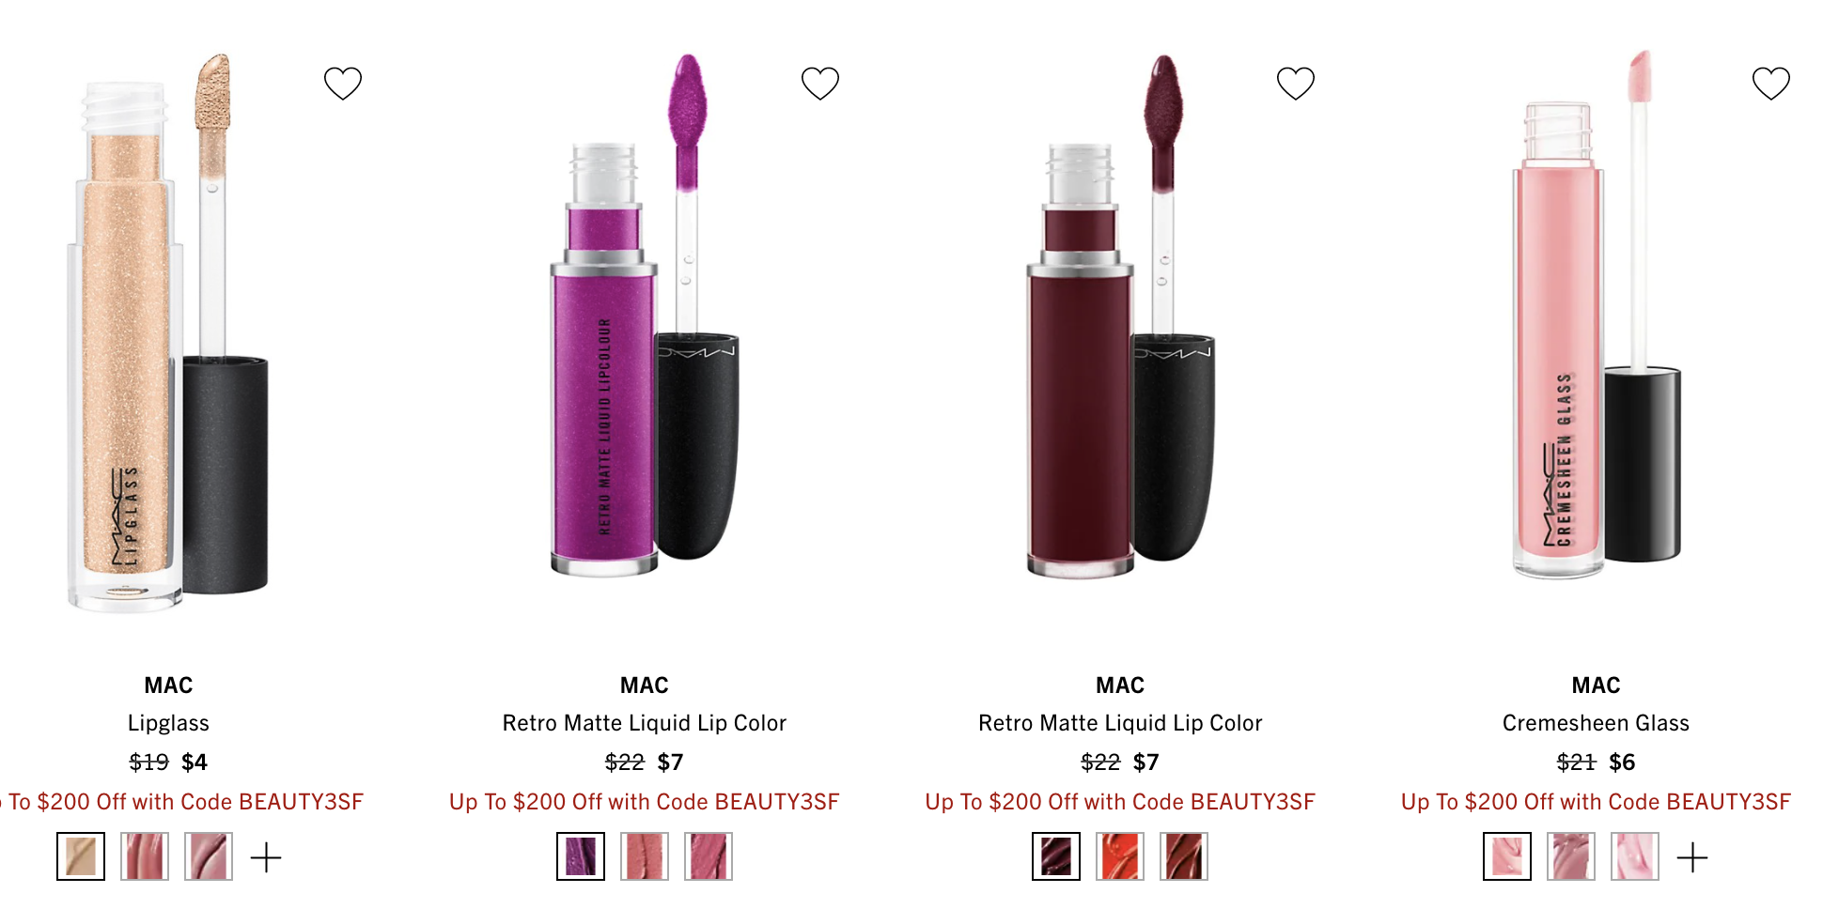
Task: Select the dark purple Retro Matte swatch
Action: [581, 856]
